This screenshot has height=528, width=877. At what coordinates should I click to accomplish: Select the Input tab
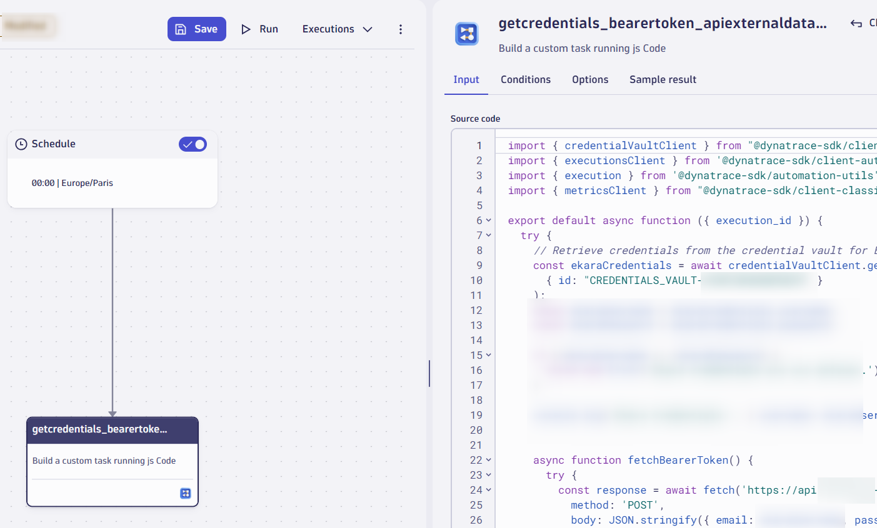pos(466,79)
